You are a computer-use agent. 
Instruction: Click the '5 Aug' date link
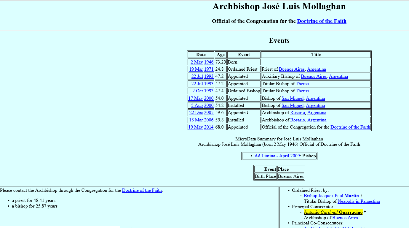(x=197, y=105)
